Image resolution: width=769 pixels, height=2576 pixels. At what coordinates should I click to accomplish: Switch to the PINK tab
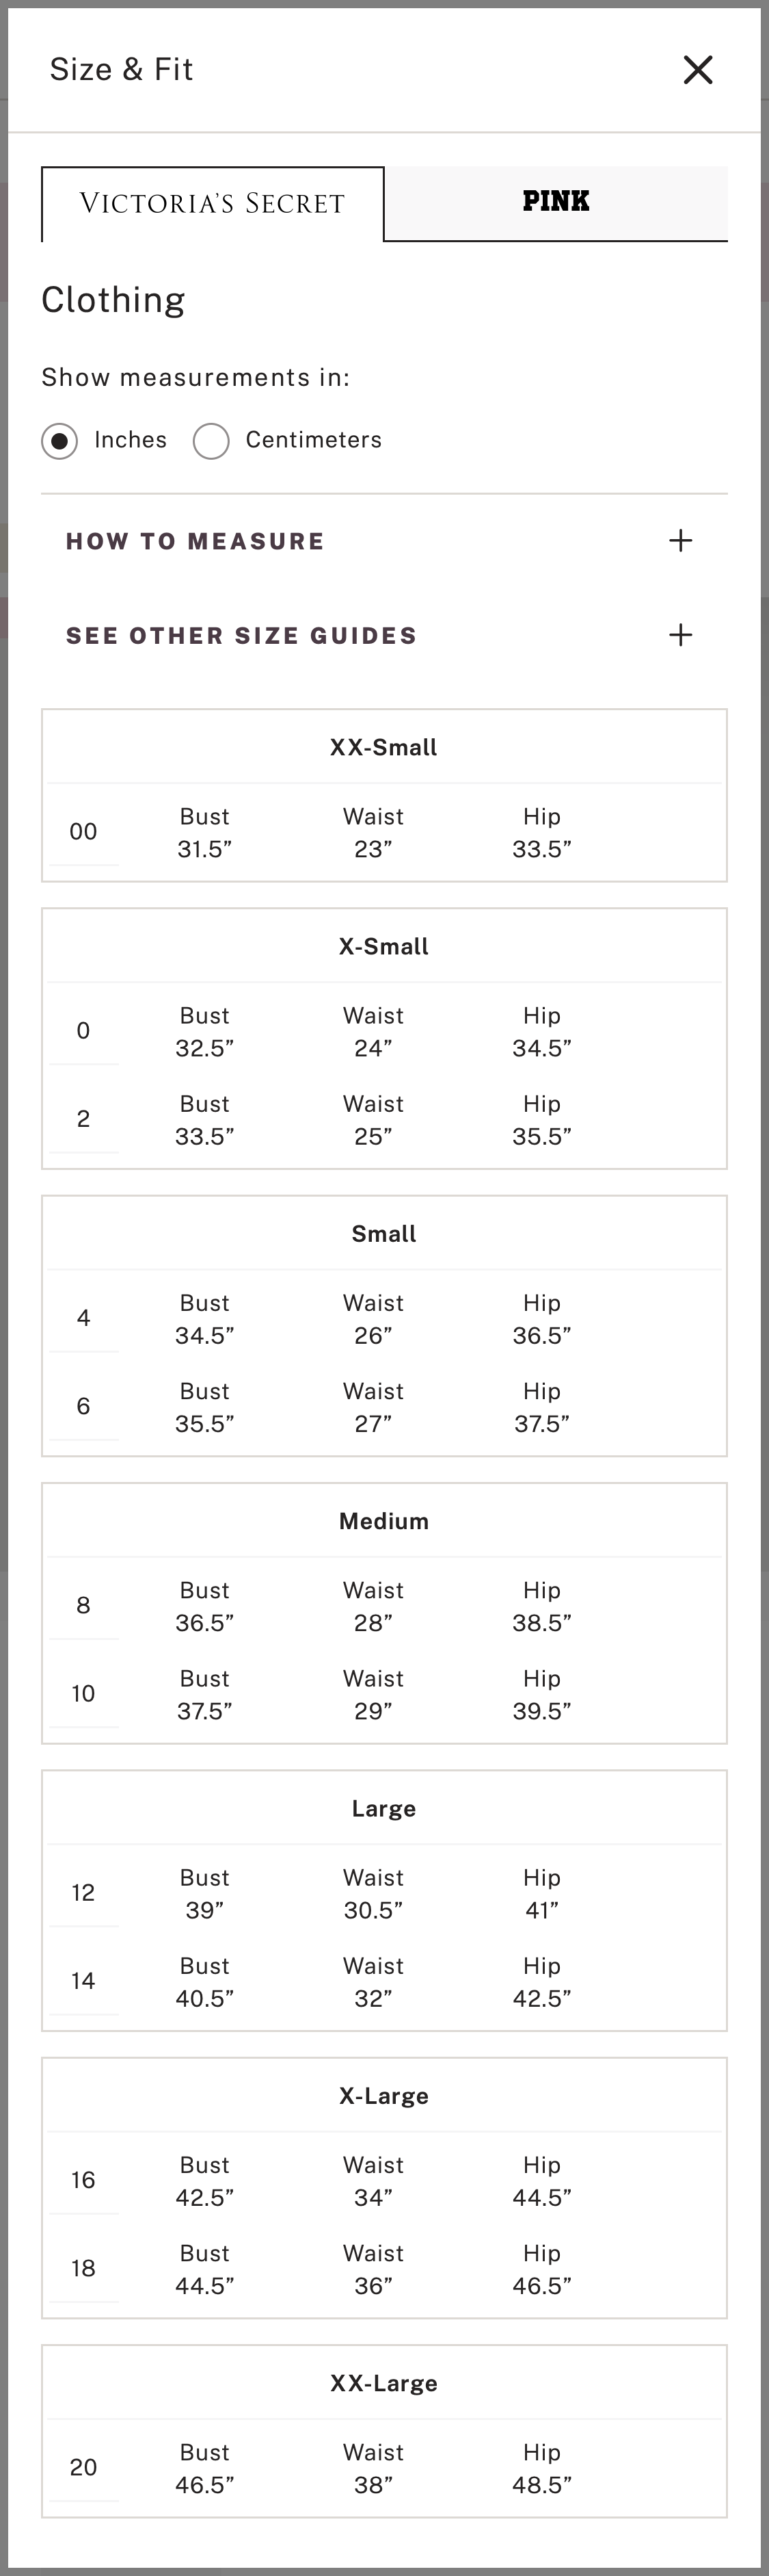555,202
